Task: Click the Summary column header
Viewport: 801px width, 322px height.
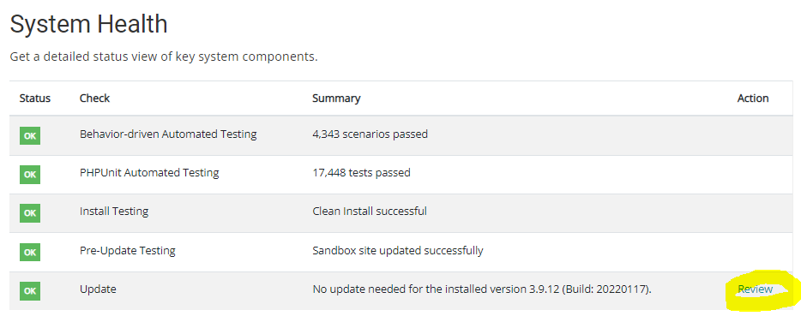Action: click(336, 98)
